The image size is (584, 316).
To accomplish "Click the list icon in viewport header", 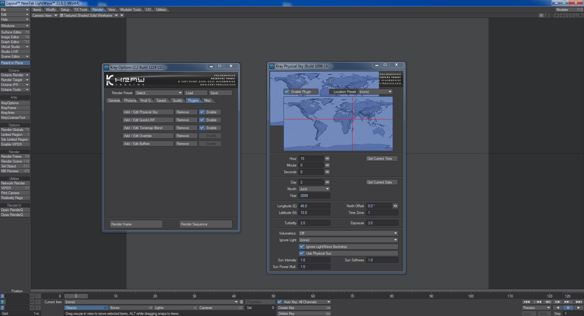I will tap(541, 15).
